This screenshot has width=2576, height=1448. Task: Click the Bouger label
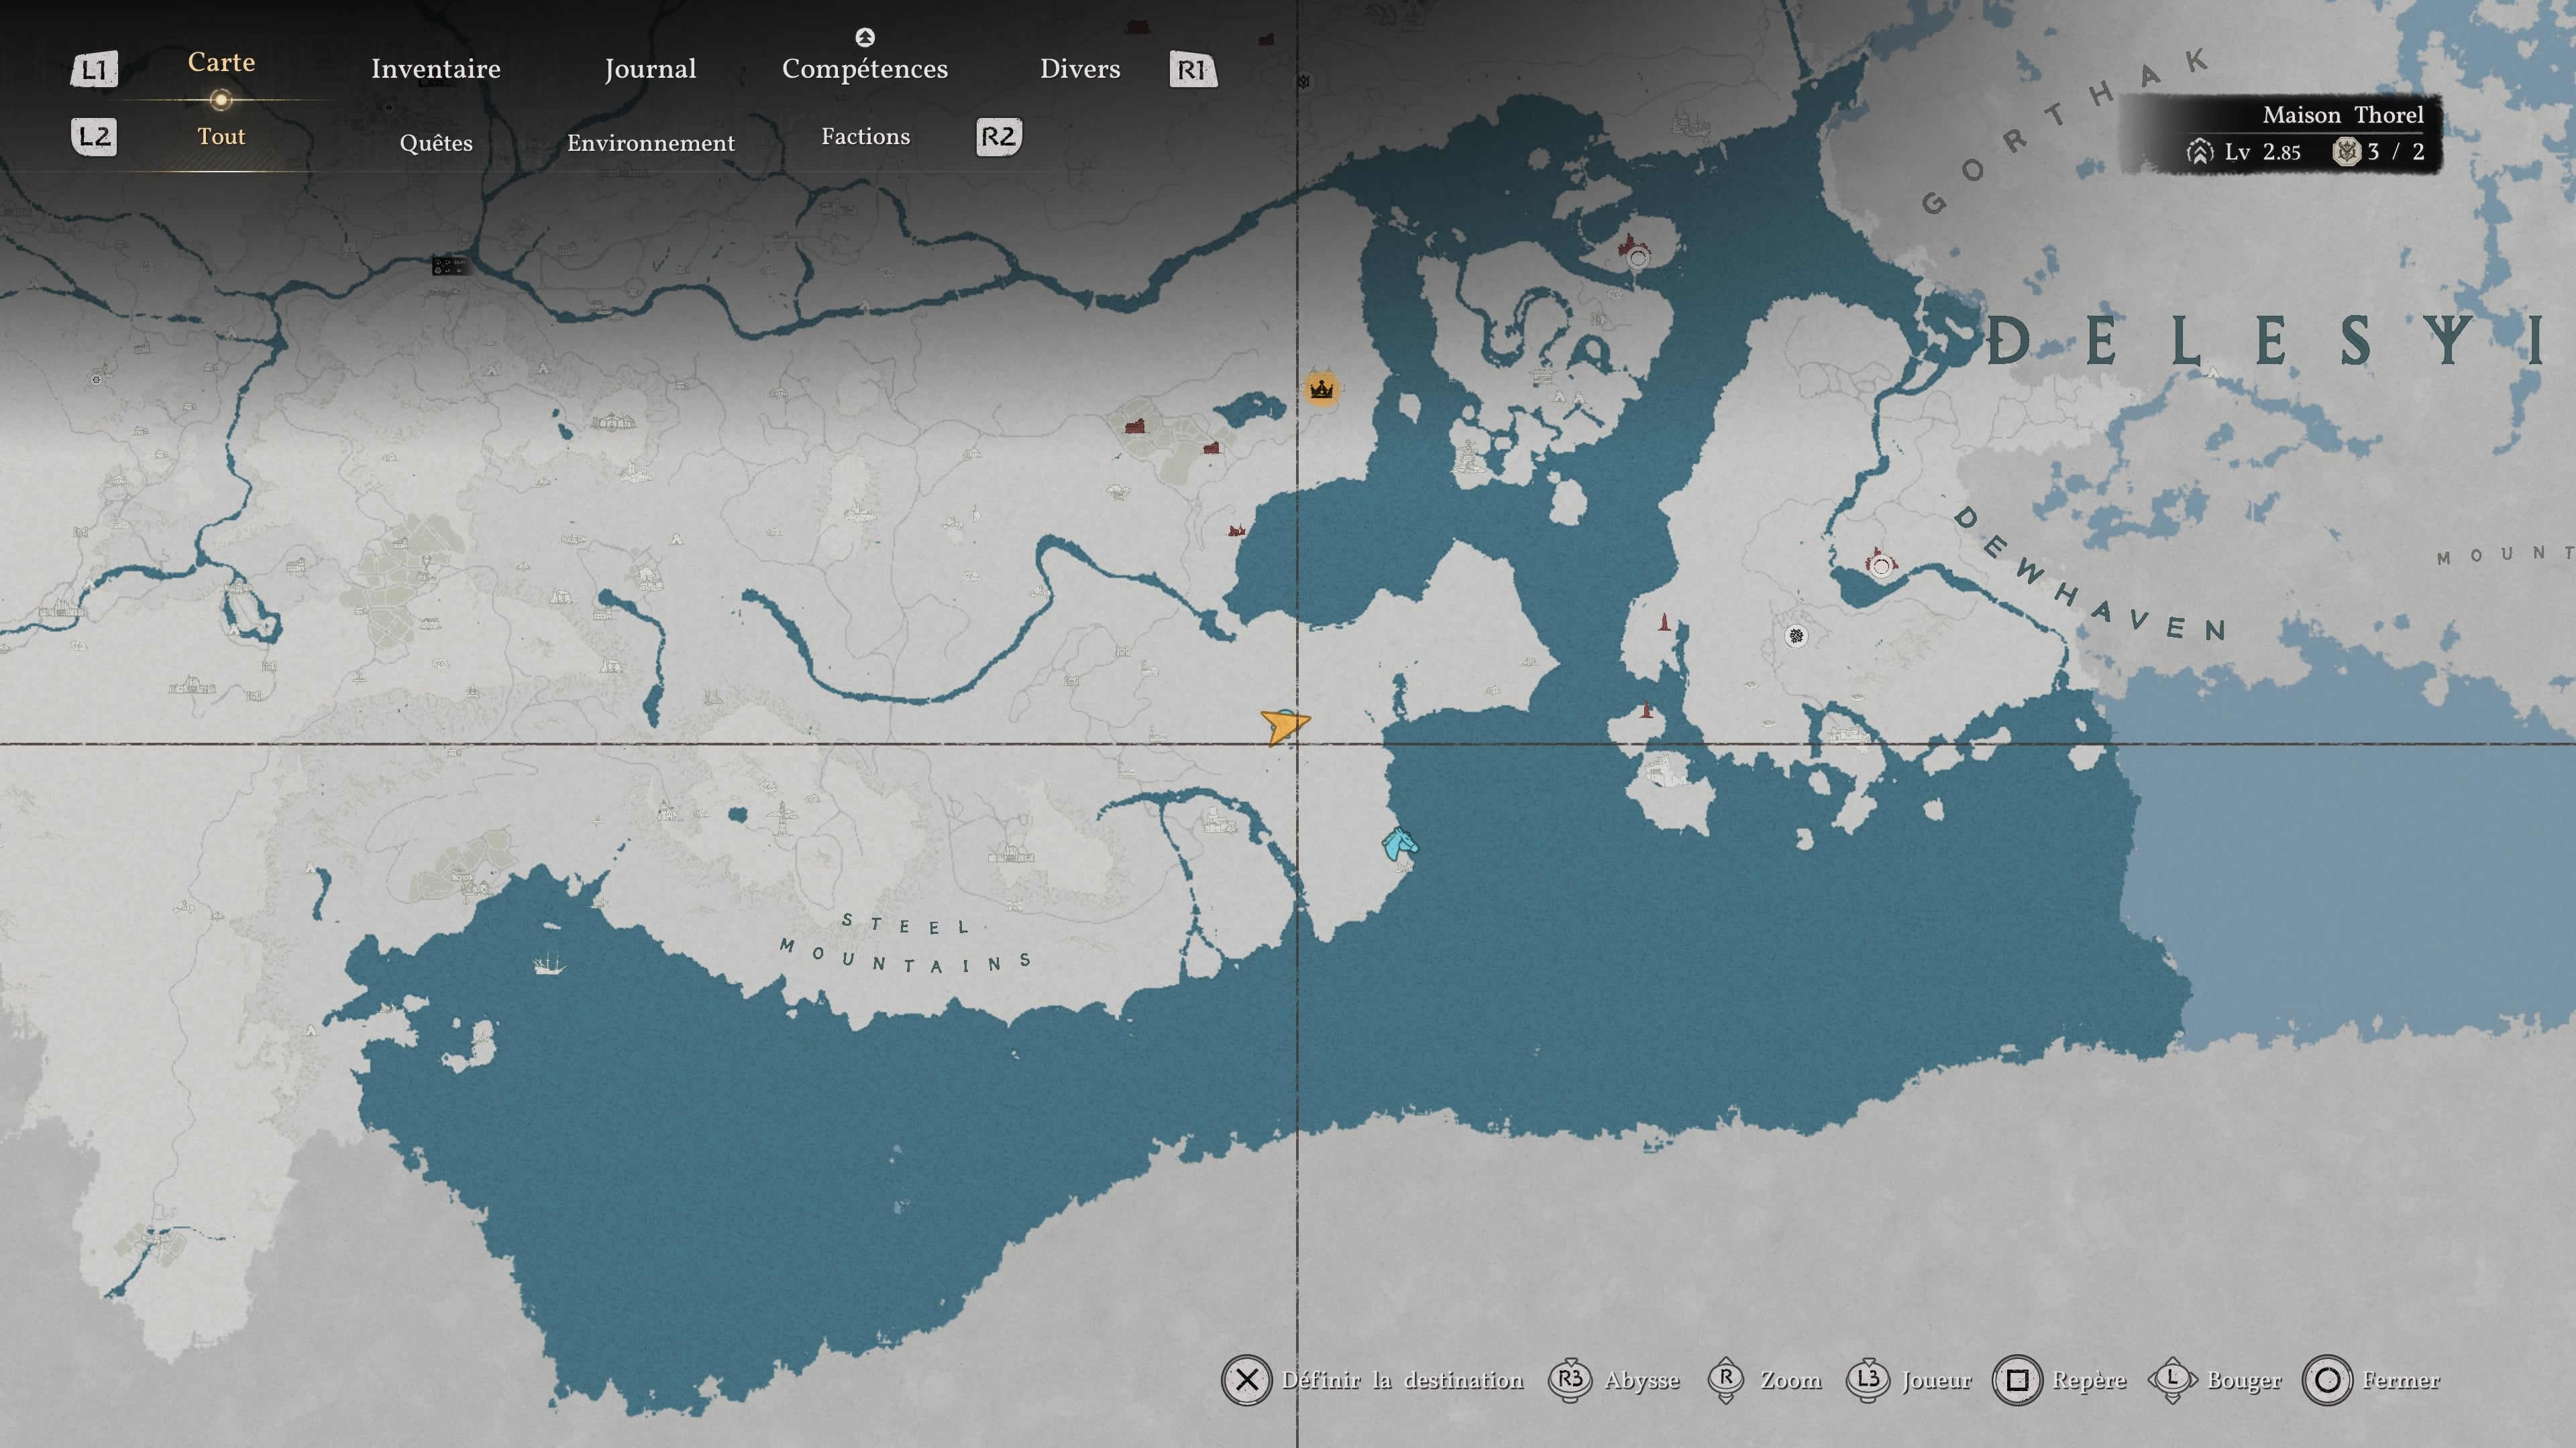point(2244,1381)
